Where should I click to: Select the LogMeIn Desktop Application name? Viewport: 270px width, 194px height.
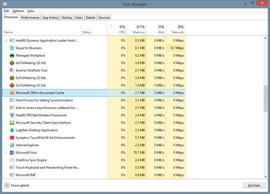click(37, 130)
